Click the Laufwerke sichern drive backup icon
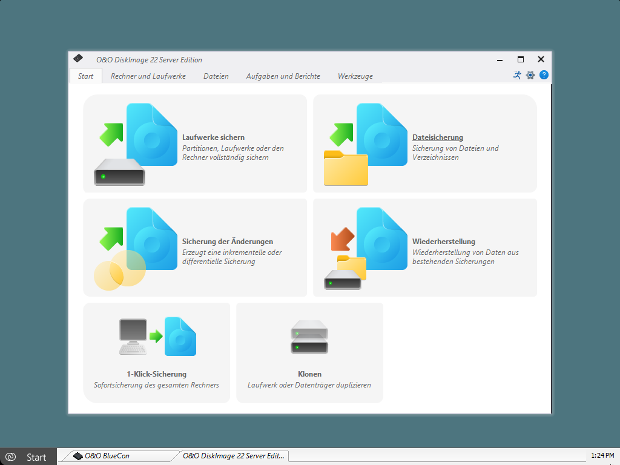 pyautogui.click(x=136, y=144)
